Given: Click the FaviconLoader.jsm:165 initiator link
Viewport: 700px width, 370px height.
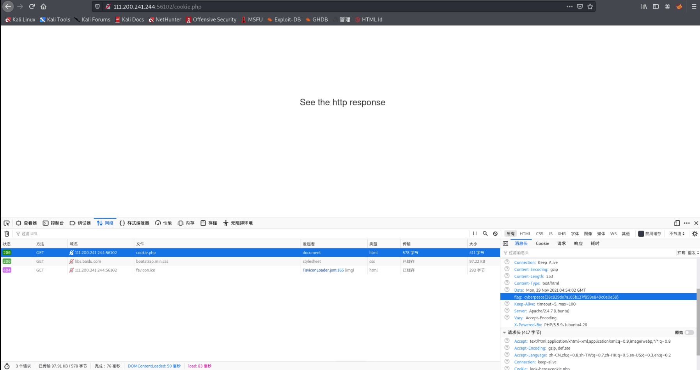Looking at the screenshot, I should point(323,270).
